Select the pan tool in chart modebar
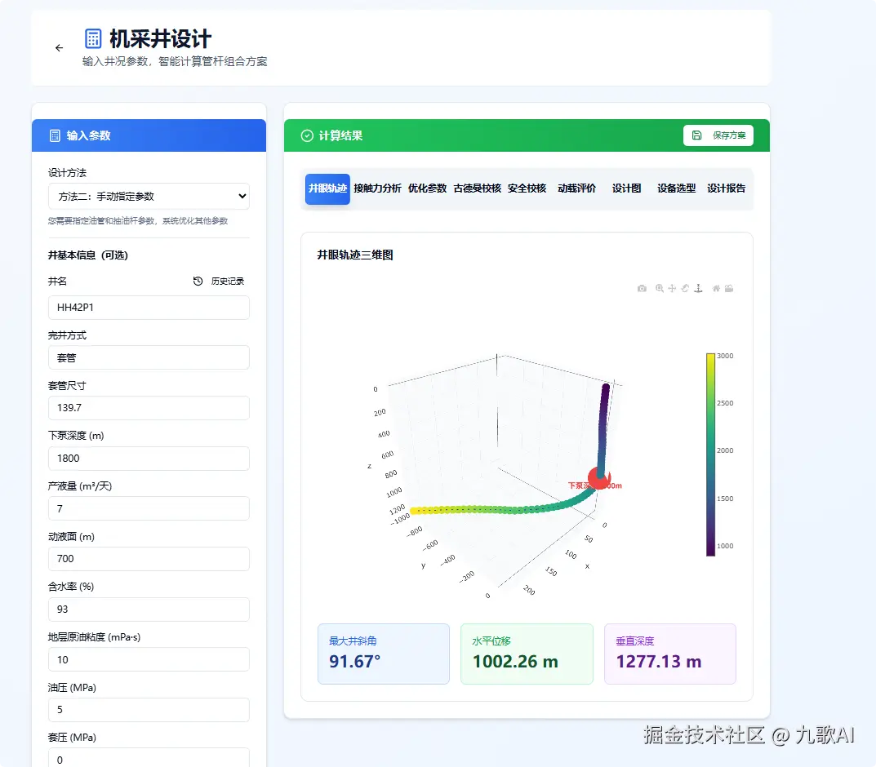Screen dimensions: 876x767 (x=672, y=288)
